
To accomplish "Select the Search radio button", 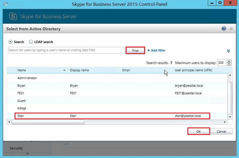I will pos(10,42).
